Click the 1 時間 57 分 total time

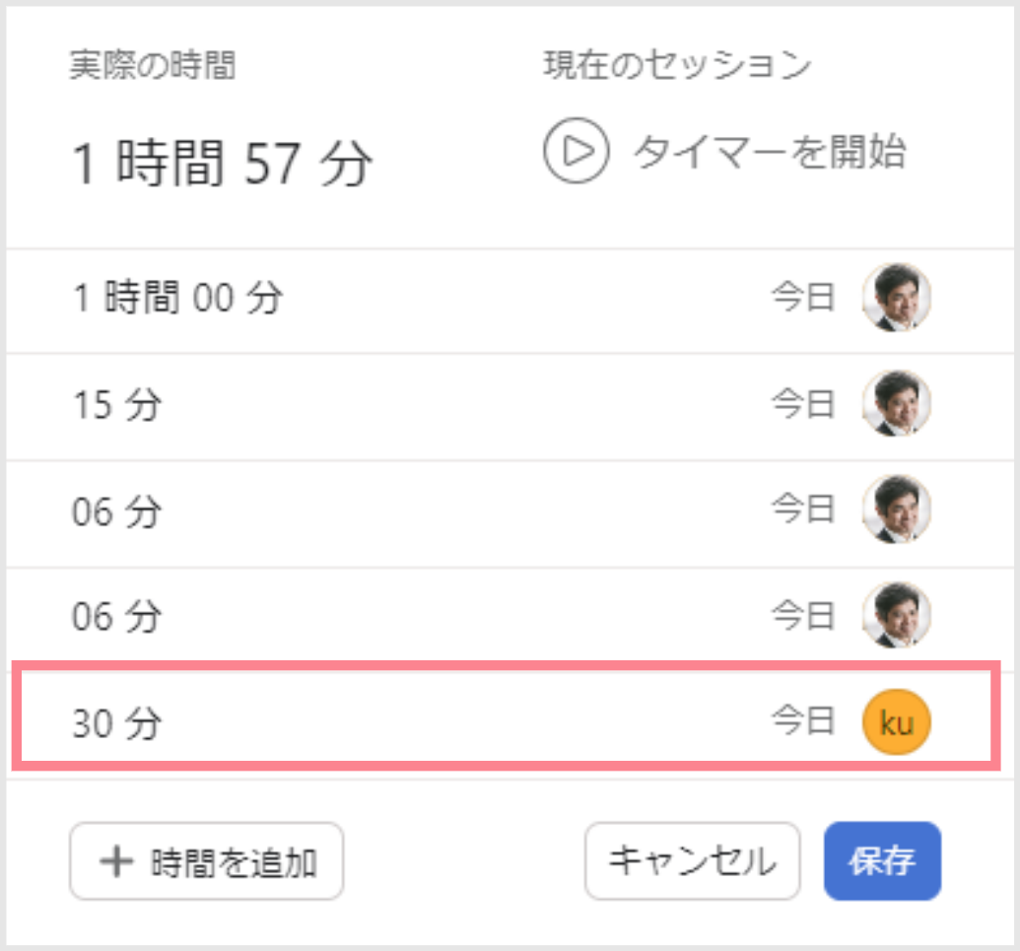pyautogui.click(x=222, y=163)
